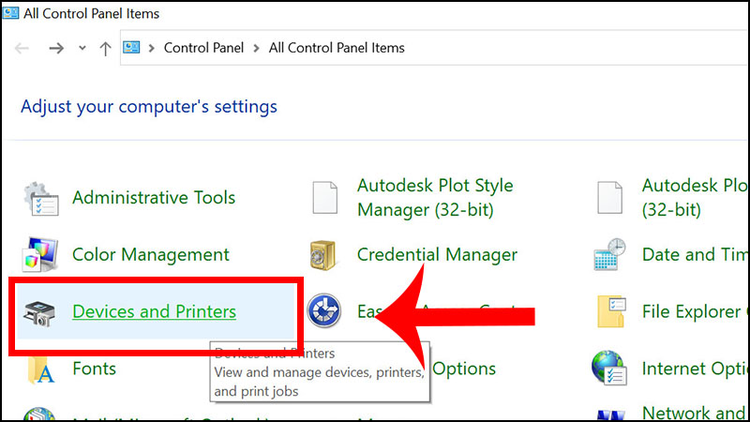Screen dimensions: 750x422
Task: Open the Credential Manager link
Action: click(437, 254)
